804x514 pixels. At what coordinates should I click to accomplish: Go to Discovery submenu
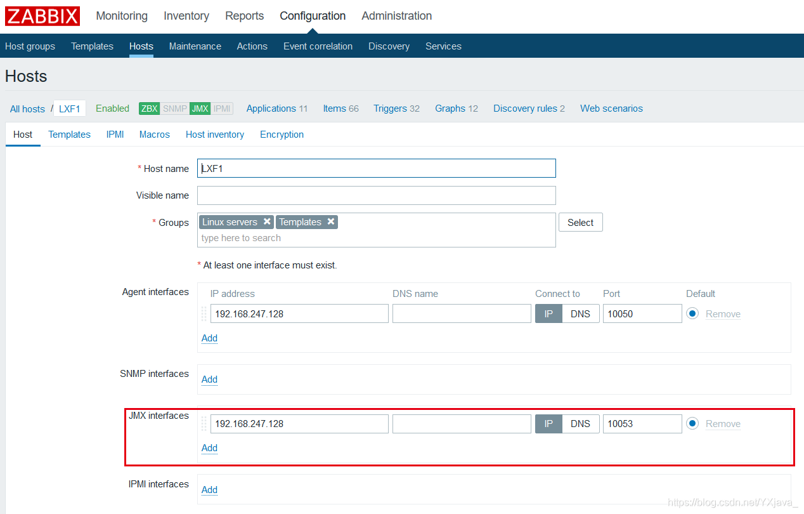pos(389,46)
